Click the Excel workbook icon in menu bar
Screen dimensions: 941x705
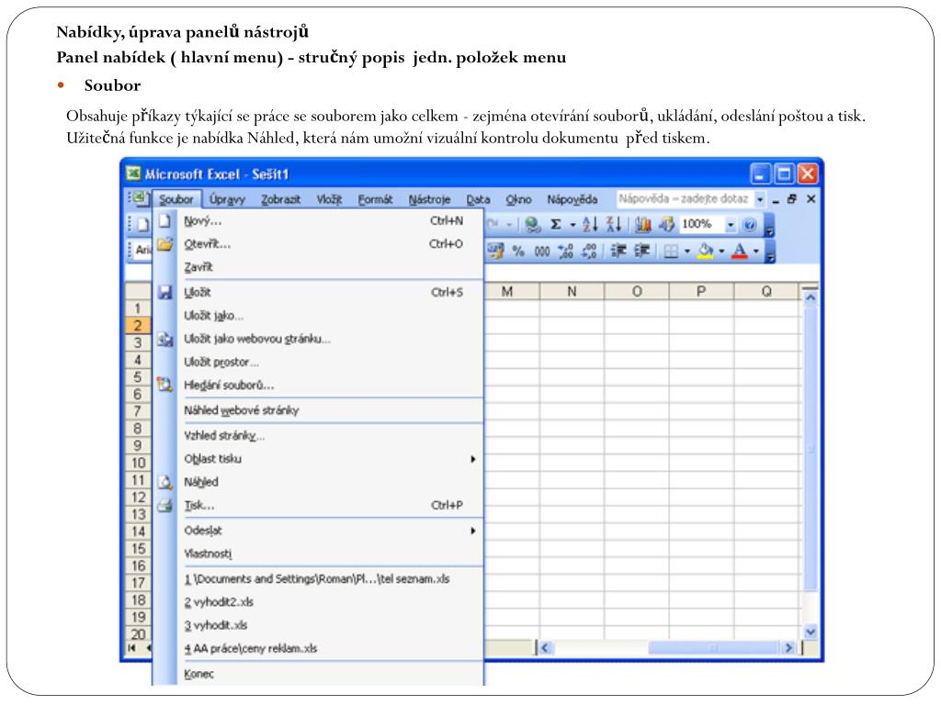[140, 198]
